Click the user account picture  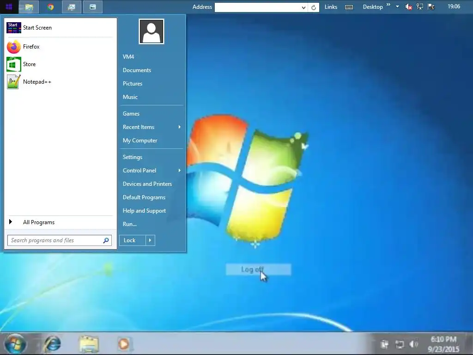tap(152, 31)
